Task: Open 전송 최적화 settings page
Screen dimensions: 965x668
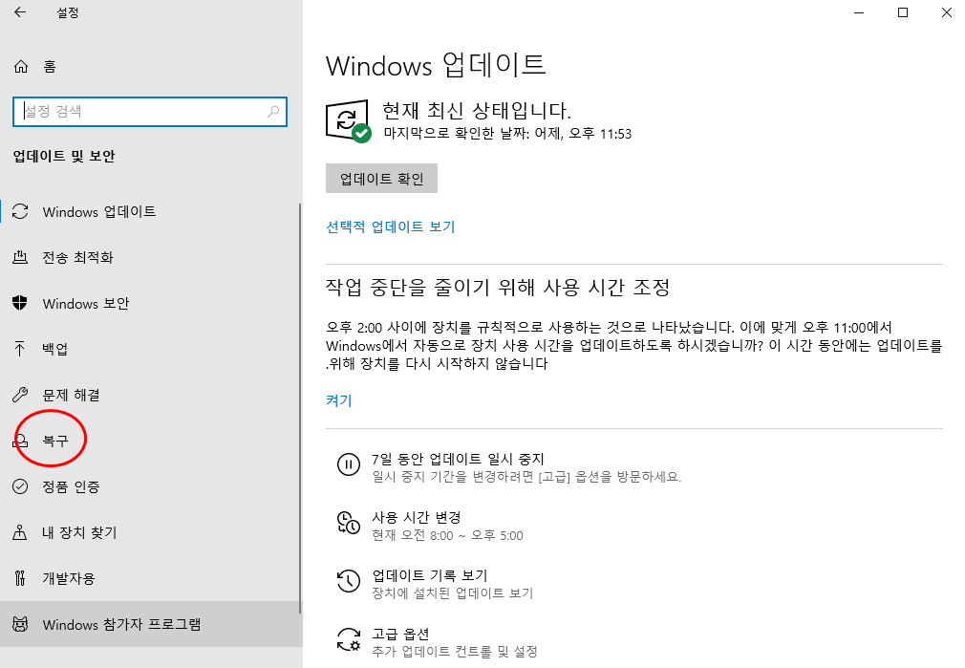Action: point(150,257)
